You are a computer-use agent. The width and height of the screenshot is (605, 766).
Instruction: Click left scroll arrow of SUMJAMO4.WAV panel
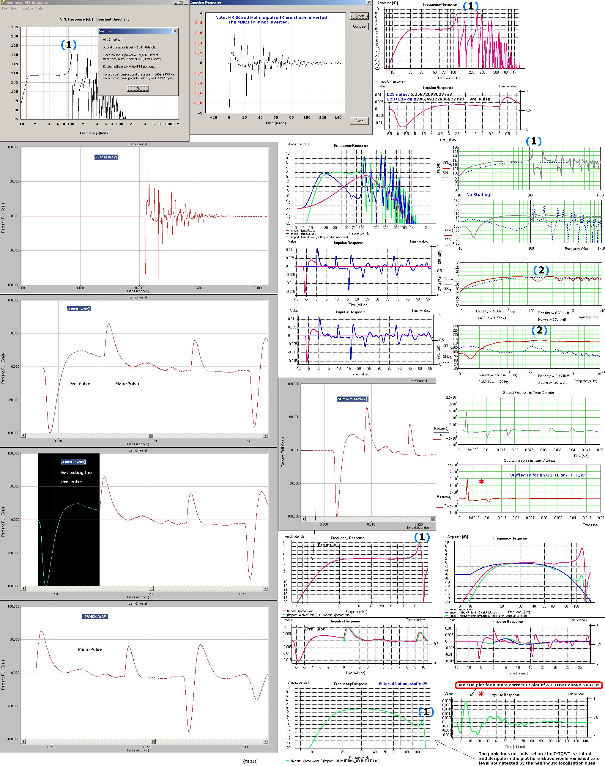[x=303, y=519]
